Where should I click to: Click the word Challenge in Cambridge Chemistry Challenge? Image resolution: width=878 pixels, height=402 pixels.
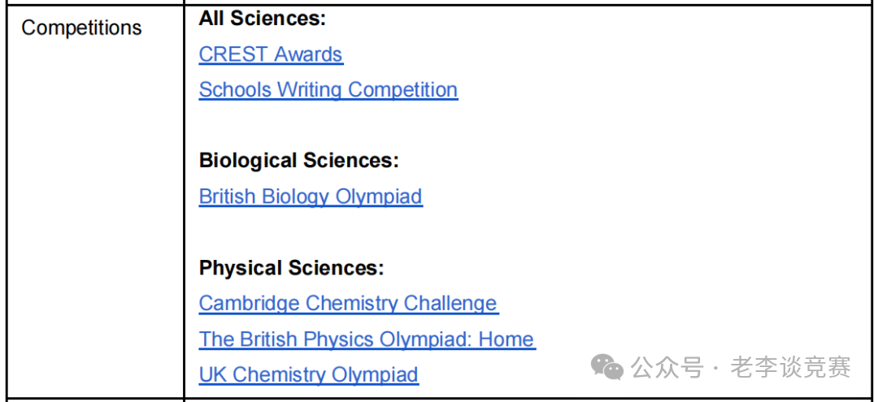tap(450, 303)
